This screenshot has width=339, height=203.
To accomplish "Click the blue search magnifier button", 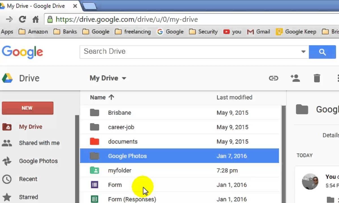I will click(x=322, y=52).
